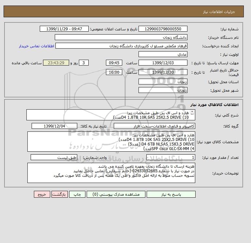Image resolution: width=251 pixels, height=243 pixels.
Task: Click the remaining days field showing 3
Action: point(83,63)
